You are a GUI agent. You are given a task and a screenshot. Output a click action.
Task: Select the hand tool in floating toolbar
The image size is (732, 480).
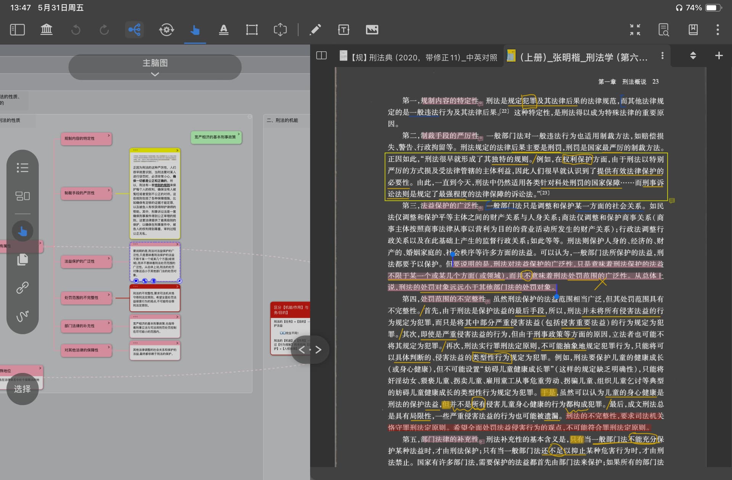(x=22, y=231)
